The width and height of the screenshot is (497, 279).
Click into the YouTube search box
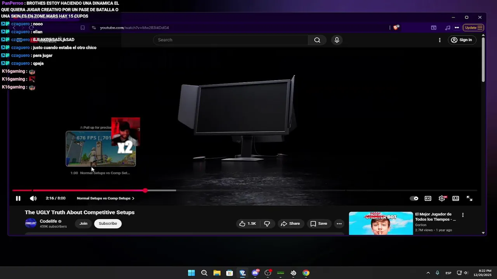click(x=231, y=40)
